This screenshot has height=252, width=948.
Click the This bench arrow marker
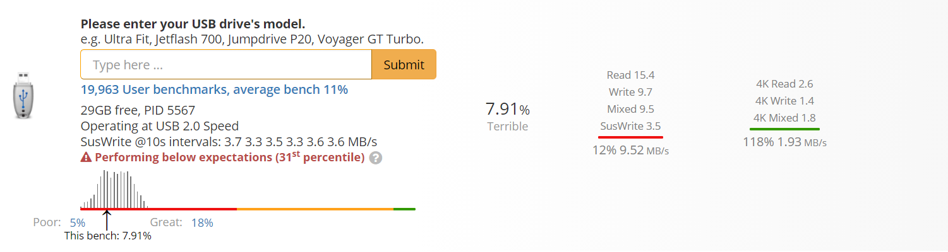pyautogui.click(x=107, y=220)
